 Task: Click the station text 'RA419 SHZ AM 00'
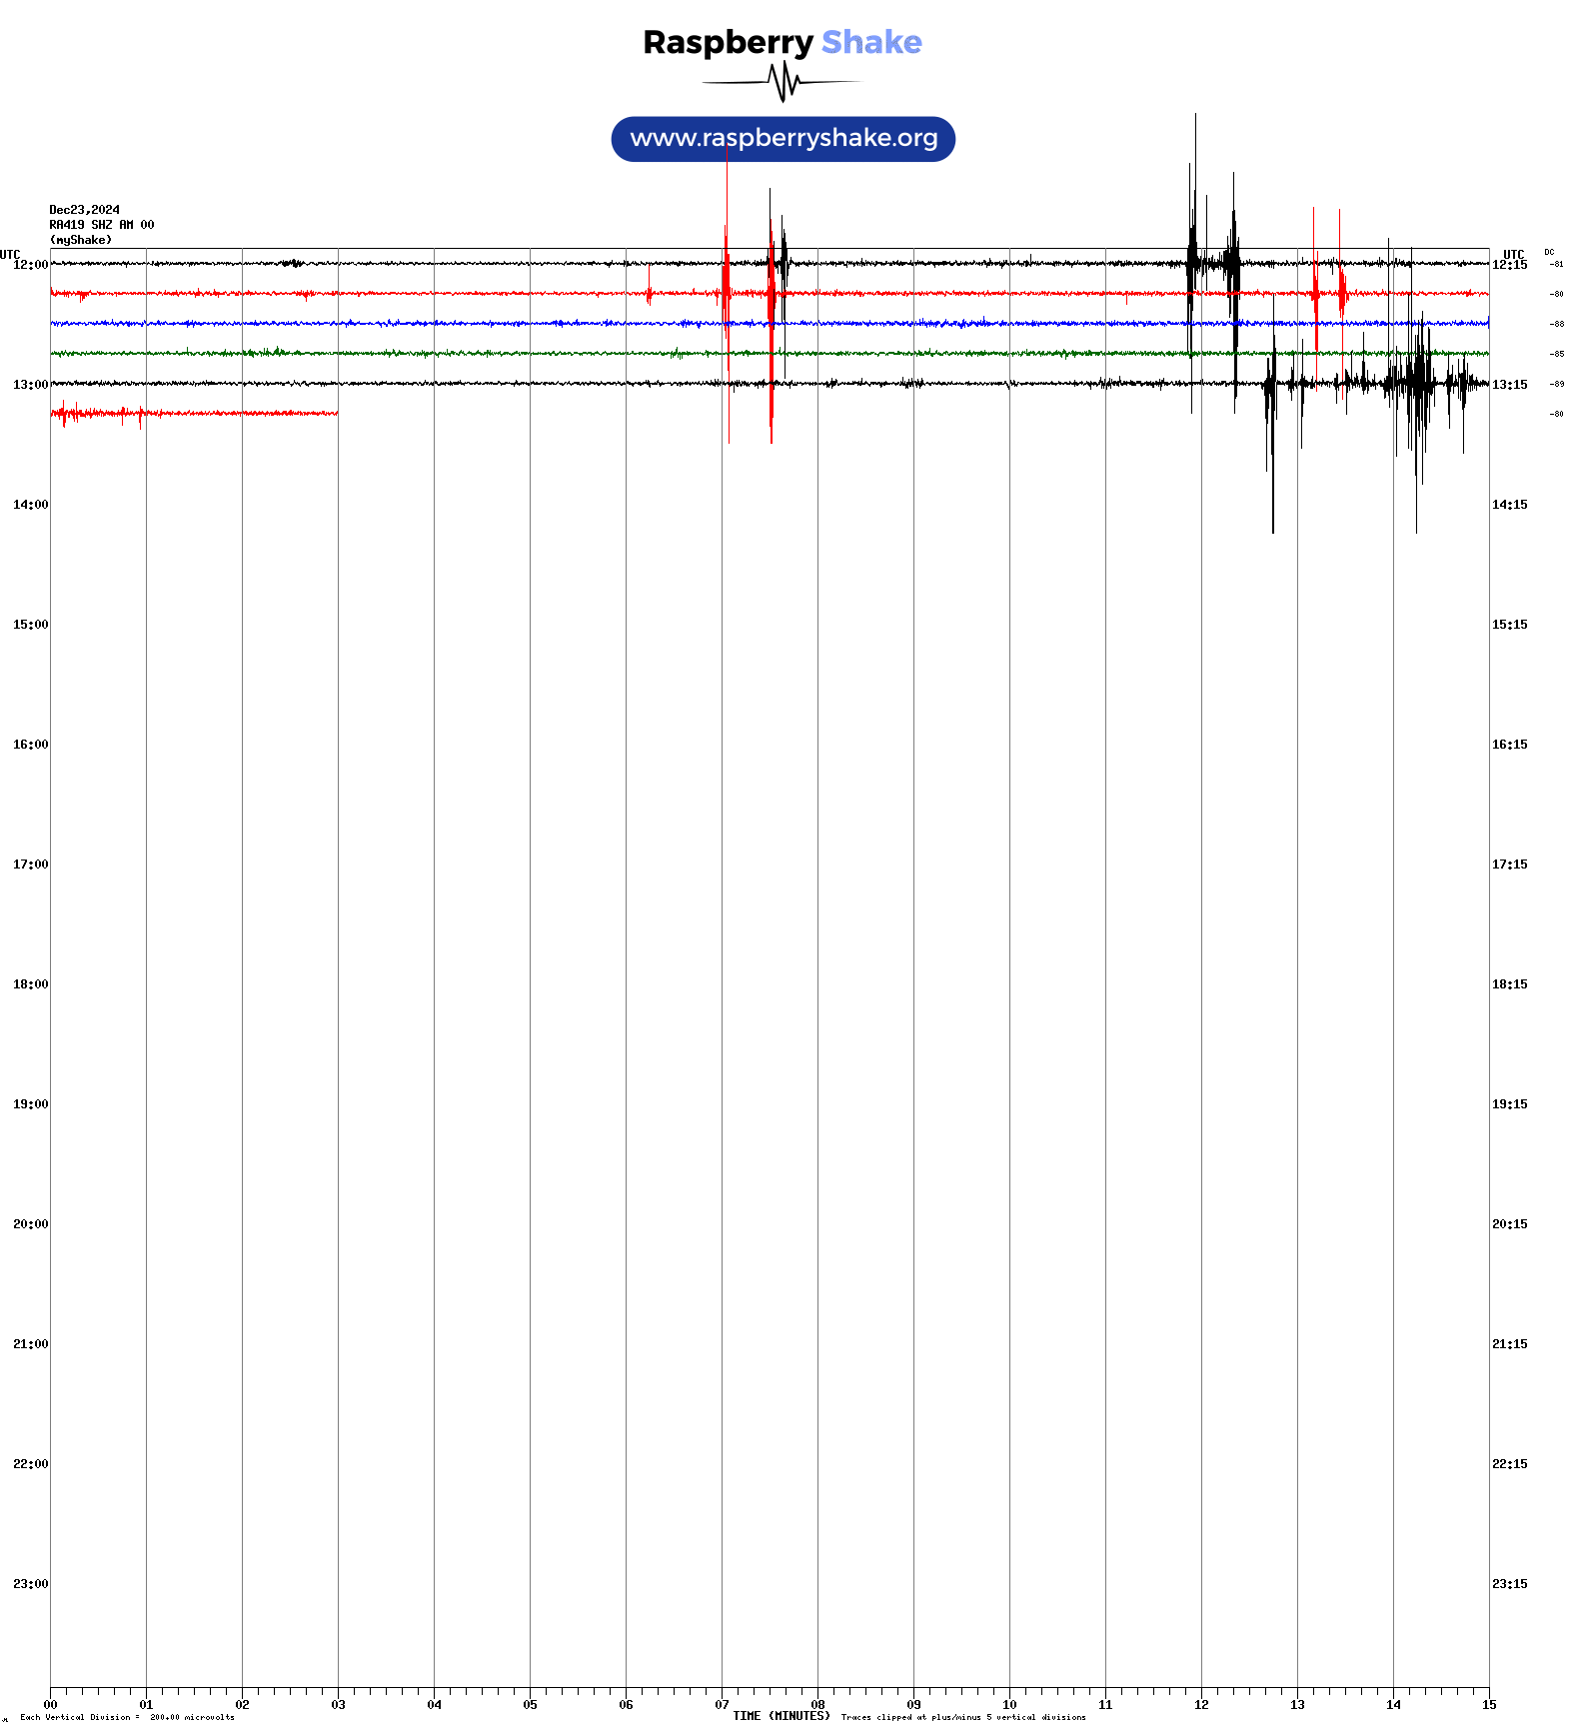coord(102,225)
